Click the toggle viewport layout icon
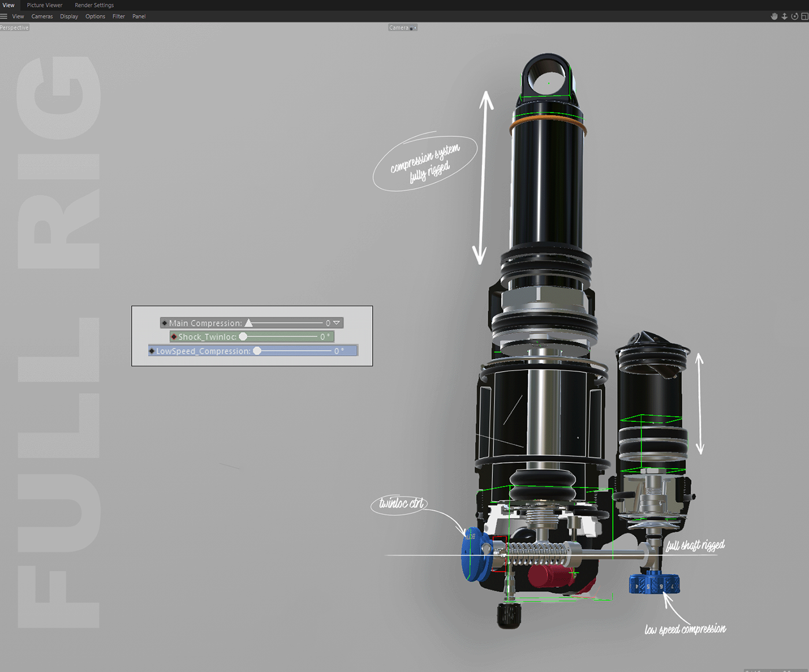Viewport: 809px width, 672px height. coord(803,16)
